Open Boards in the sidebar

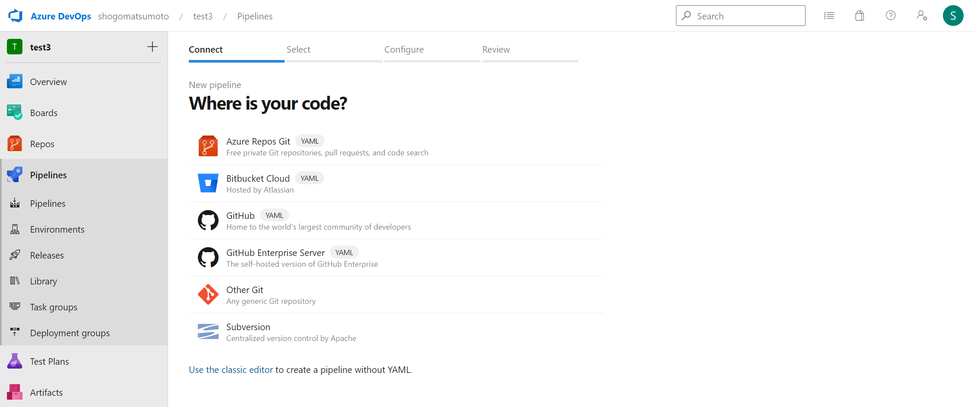(x=84, y=113)
